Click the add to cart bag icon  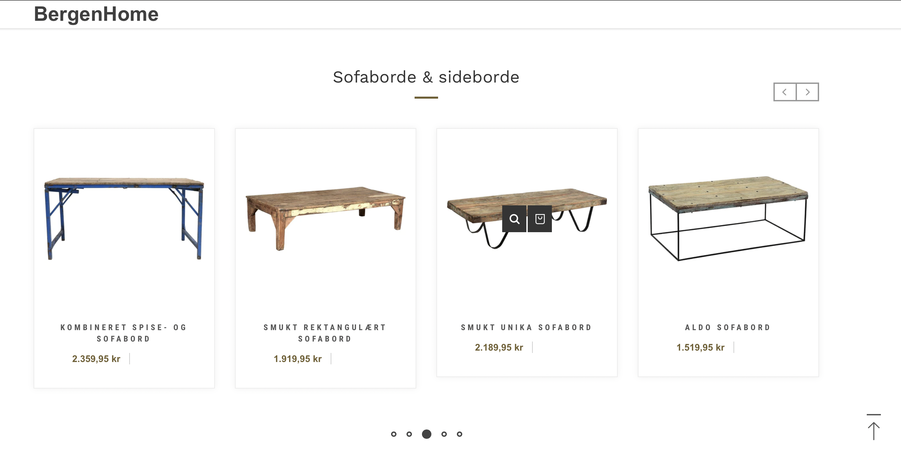coord(540,219)
